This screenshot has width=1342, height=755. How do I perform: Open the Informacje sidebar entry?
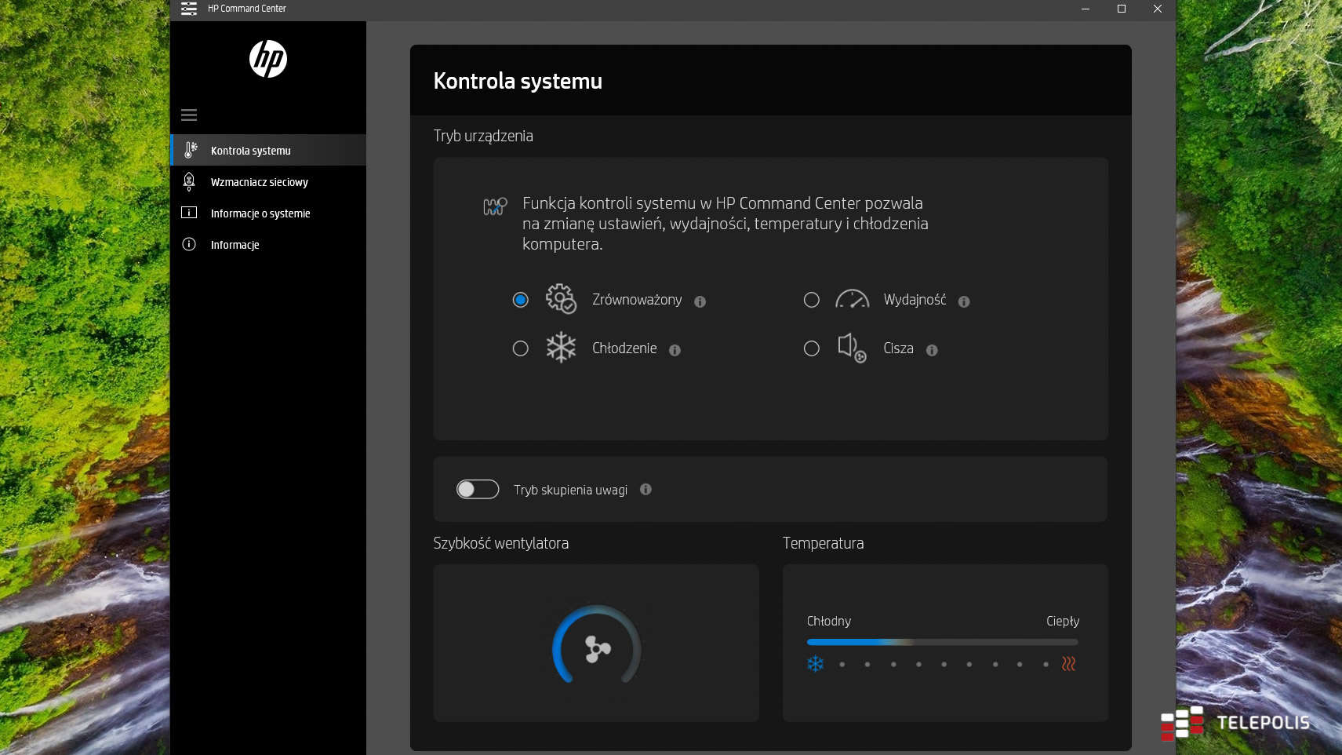235,245
